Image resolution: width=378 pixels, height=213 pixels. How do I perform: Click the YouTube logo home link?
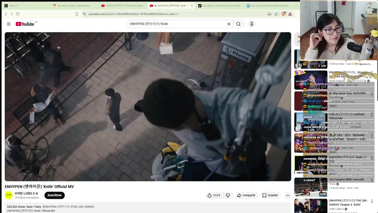tap(25, 24)
